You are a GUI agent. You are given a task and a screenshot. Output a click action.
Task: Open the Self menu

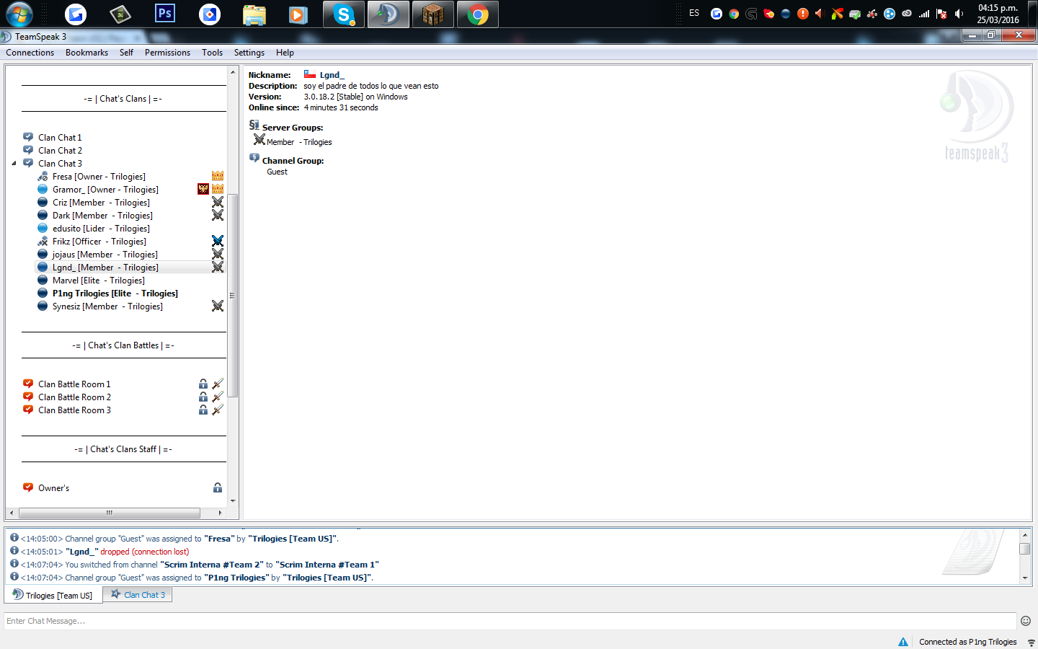point(126,53)
